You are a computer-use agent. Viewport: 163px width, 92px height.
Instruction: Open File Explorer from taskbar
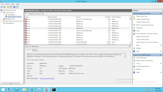pyautogui.click(x=24, y=90)
